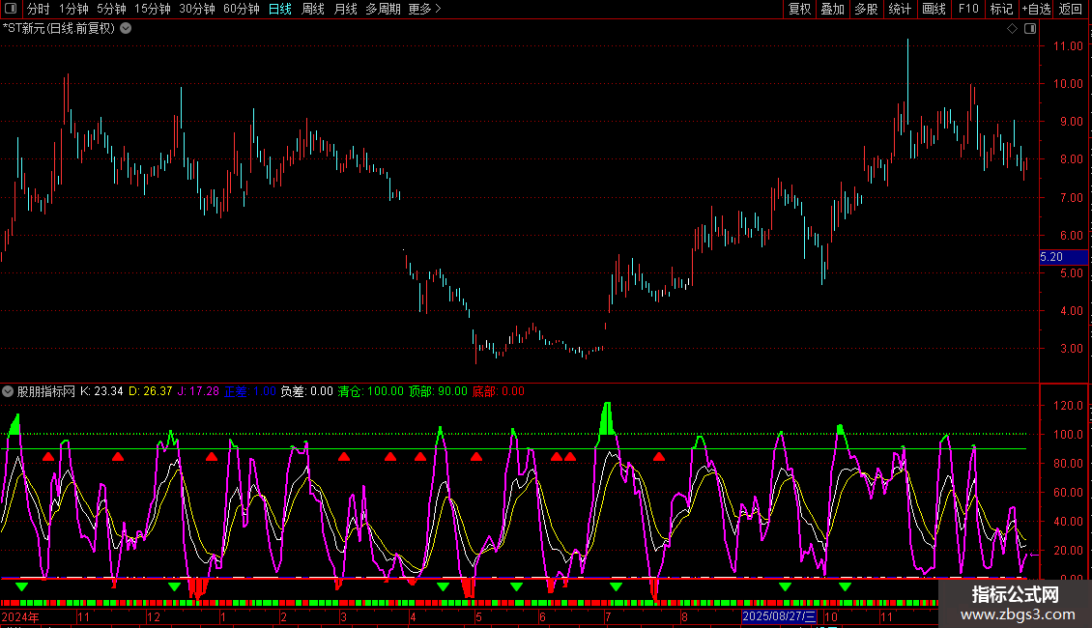Expand the *ST新元 chart title dropdown

point(126,28)
